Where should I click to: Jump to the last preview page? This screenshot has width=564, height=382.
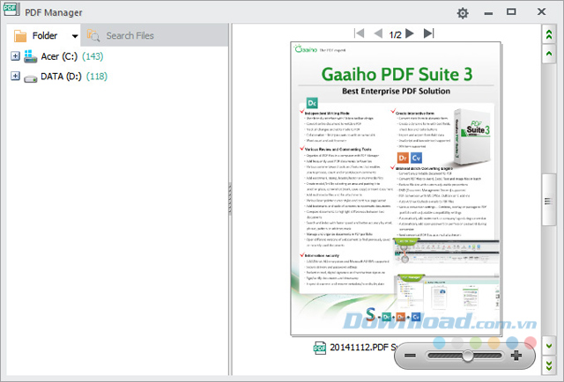(429, 33)
